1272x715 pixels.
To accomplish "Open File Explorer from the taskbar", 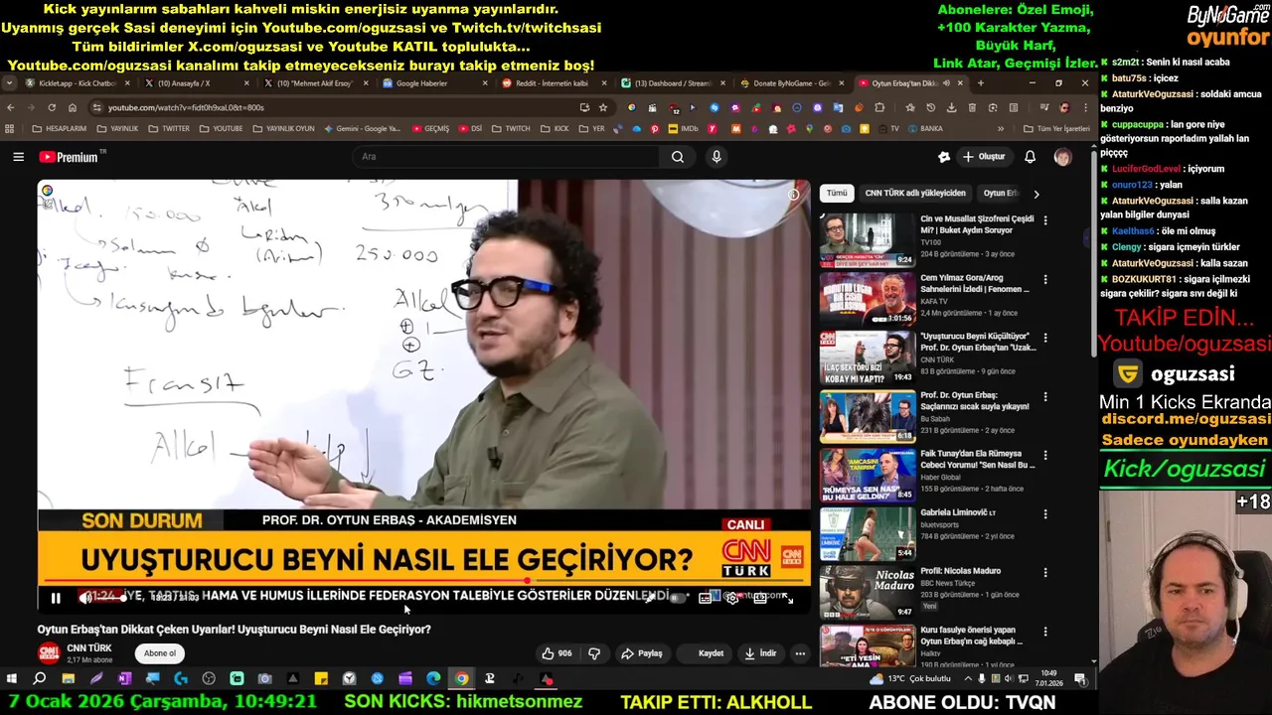I will pyautogui.click(x=68, y=679).
